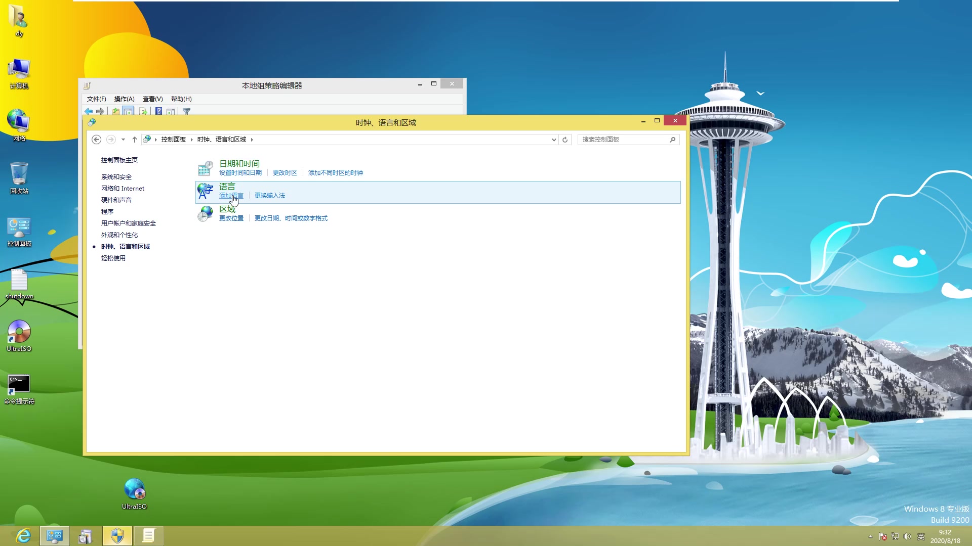Select the 网络 desktop icon
Viewport: 972px width, 546px height.
click(19, 126)
